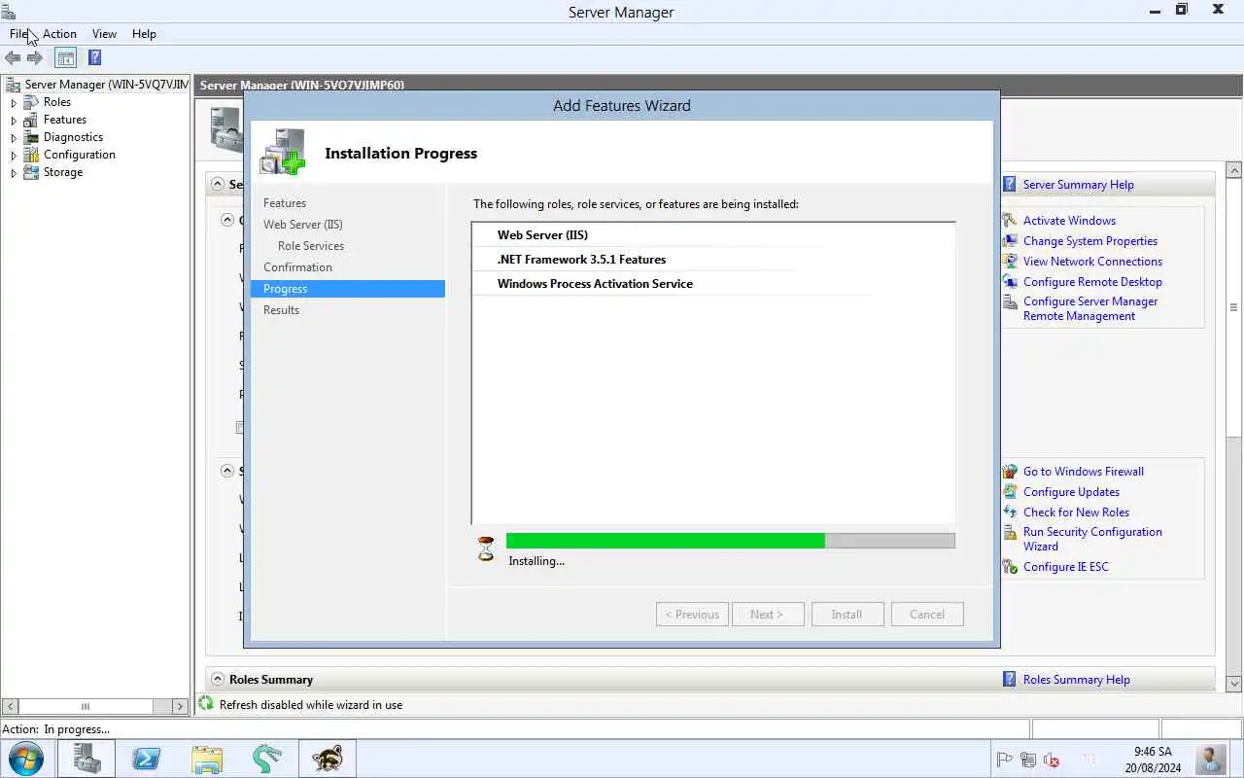The image size is (1244, 778).
Task: Select the Results step in wizard
Action: [x=281, y=310]
